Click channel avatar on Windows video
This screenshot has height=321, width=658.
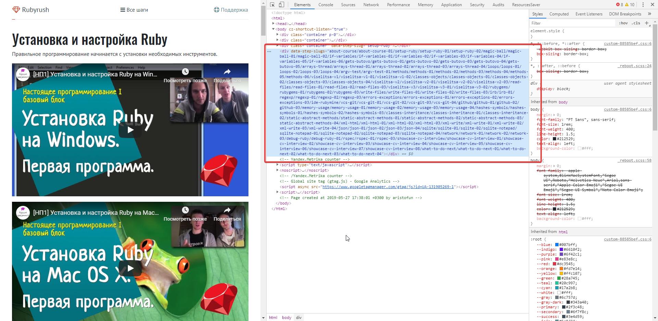[23, 74]
